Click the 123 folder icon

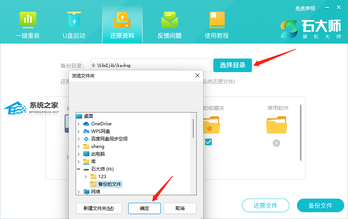coord(93,176)
